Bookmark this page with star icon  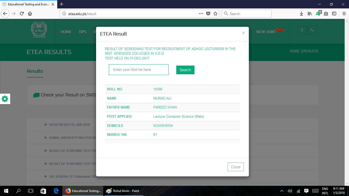point(215,14)
